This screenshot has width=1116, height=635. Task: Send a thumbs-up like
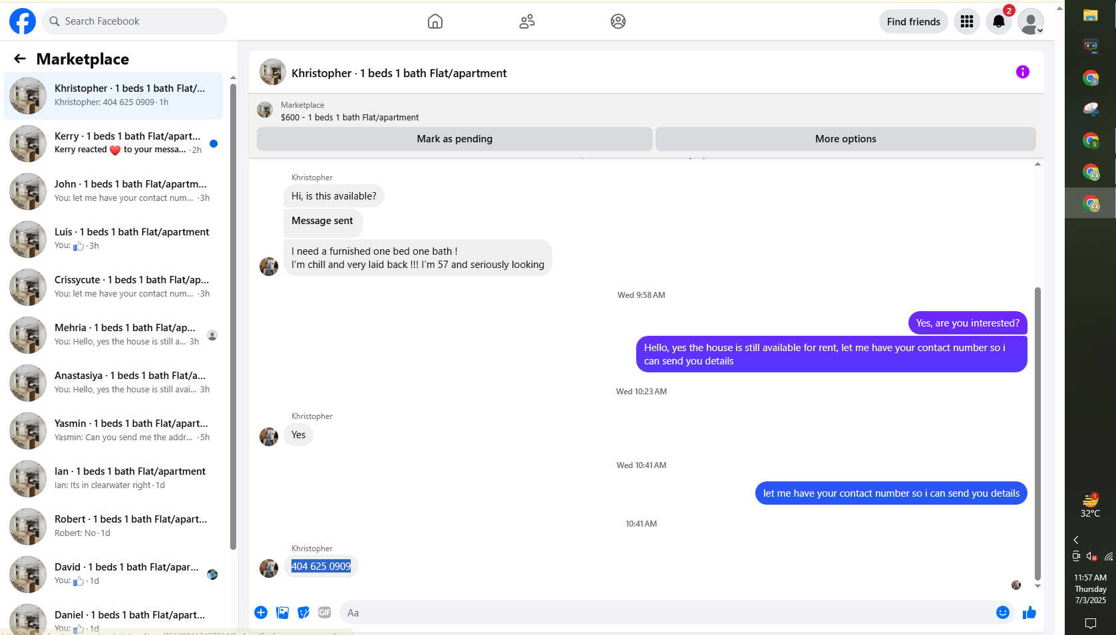tap(1029, 612)
